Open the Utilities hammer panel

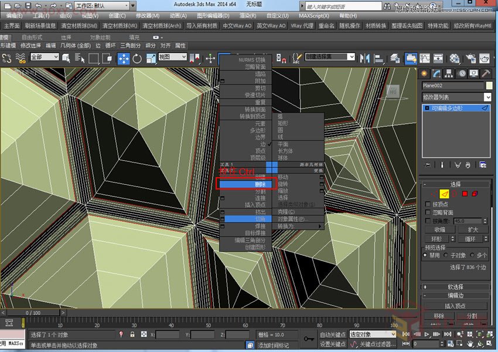(x=486, y=74)
